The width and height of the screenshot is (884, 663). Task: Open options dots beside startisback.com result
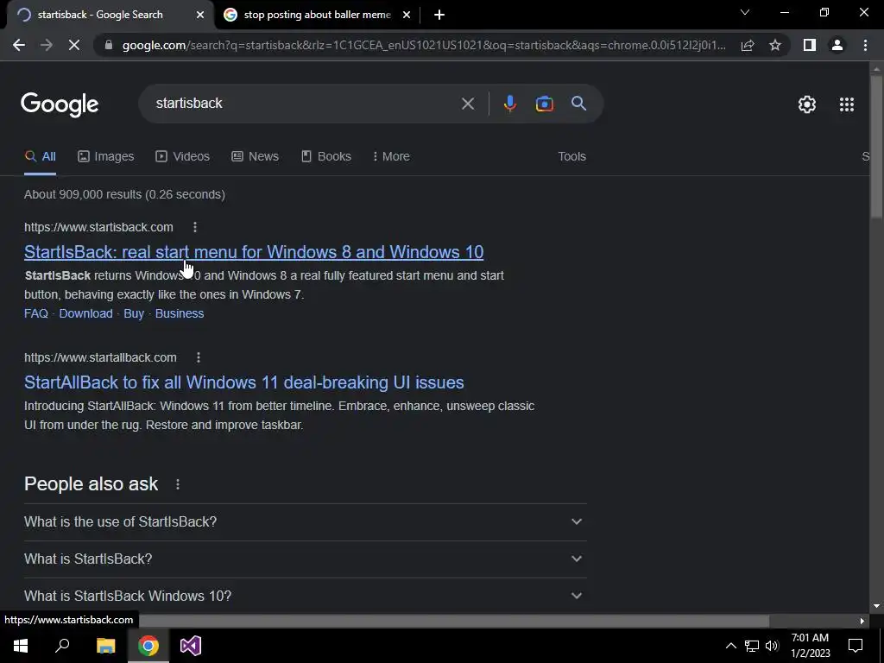(x=195, y=227)
